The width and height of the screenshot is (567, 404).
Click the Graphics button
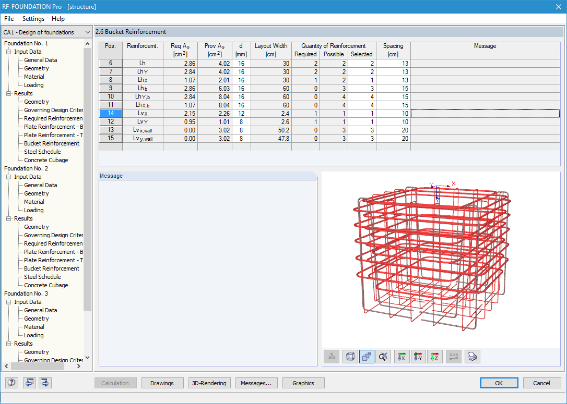pos(303,383)
